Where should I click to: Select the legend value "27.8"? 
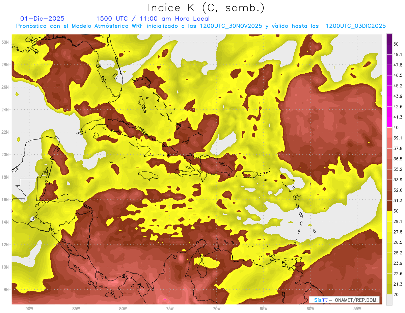point(398,232)
